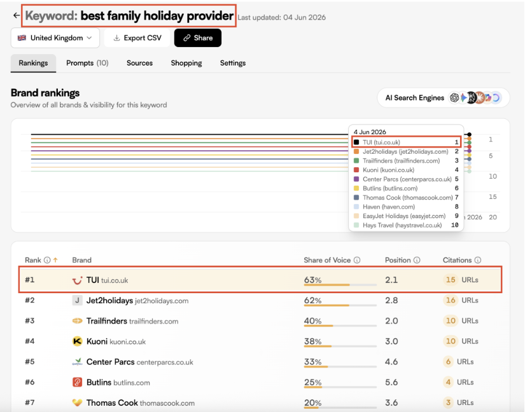Open the Thomas Cook thomascook.com brand name

click(140, 402)
